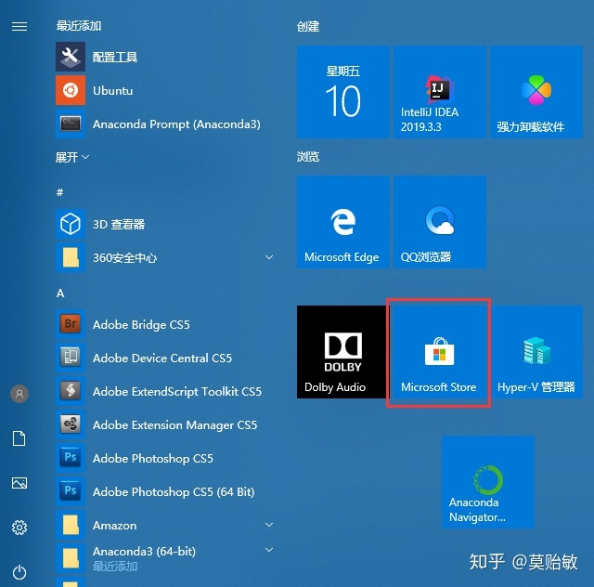Open the Anaconda3 (64-bit) folder entry
Image resolution: width=594 pixels, height=587 pixels.
[165, 558]
